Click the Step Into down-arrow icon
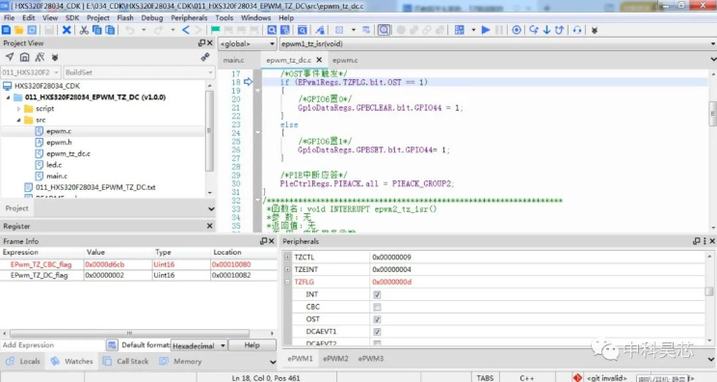Viewport: 717px width, 382px height. [546, 30]
